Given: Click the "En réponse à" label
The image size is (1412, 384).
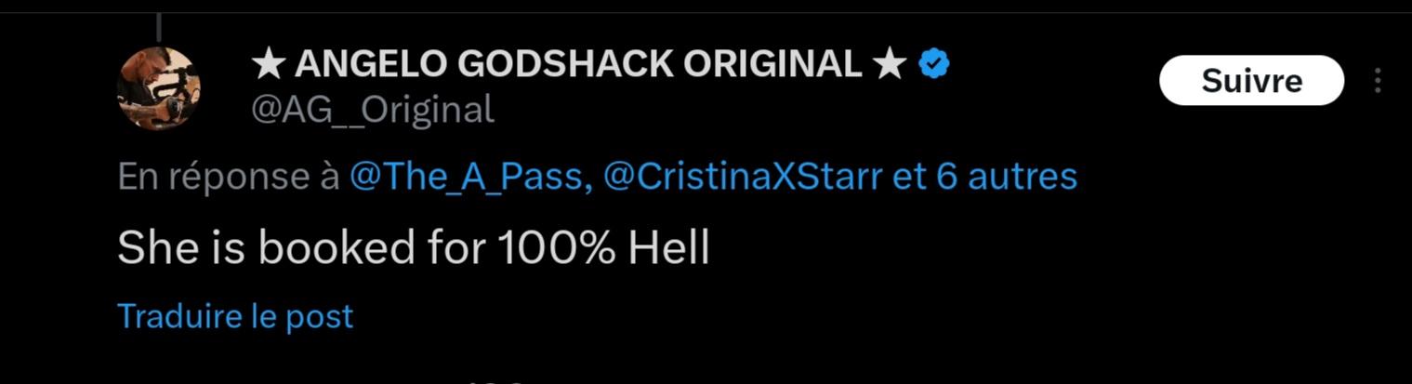Looking at the screenshot, I should click(228, 177).
